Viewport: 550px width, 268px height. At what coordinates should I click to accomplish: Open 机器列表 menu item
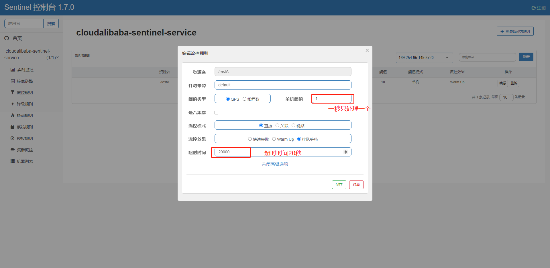pos(25,161)
